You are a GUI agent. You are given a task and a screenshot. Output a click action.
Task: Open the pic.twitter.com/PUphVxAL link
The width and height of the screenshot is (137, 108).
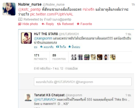(52, 14)
